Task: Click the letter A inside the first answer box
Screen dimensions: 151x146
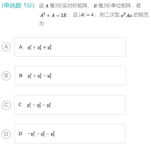Action: (21, 47)
